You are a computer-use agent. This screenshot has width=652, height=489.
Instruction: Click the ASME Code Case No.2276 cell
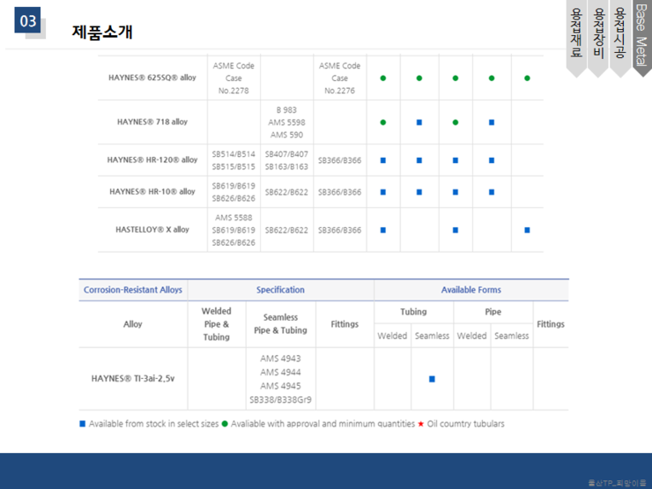340,78
